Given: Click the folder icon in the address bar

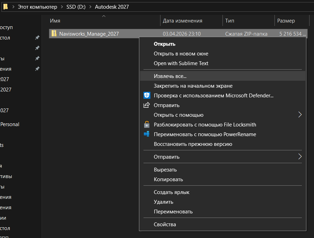Looking at the screenshot, I should (x=6, y=7).
